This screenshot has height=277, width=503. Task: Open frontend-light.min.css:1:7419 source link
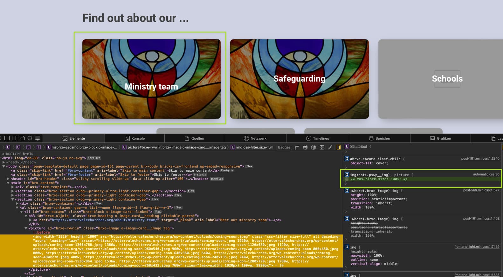477,247
